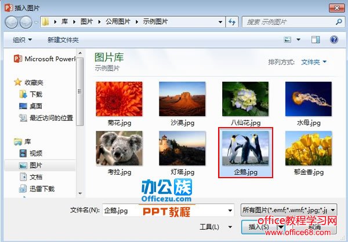Click the blue help icon

[334, 39]
